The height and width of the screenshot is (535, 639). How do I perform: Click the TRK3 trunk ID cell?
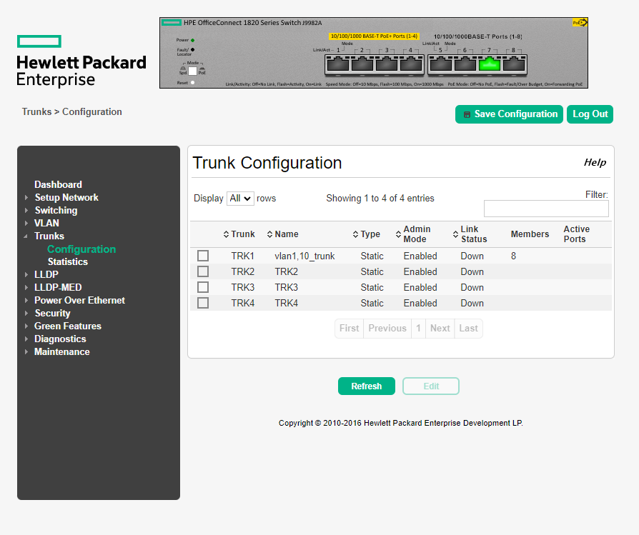pyautogui.click(x=242, y=287)
